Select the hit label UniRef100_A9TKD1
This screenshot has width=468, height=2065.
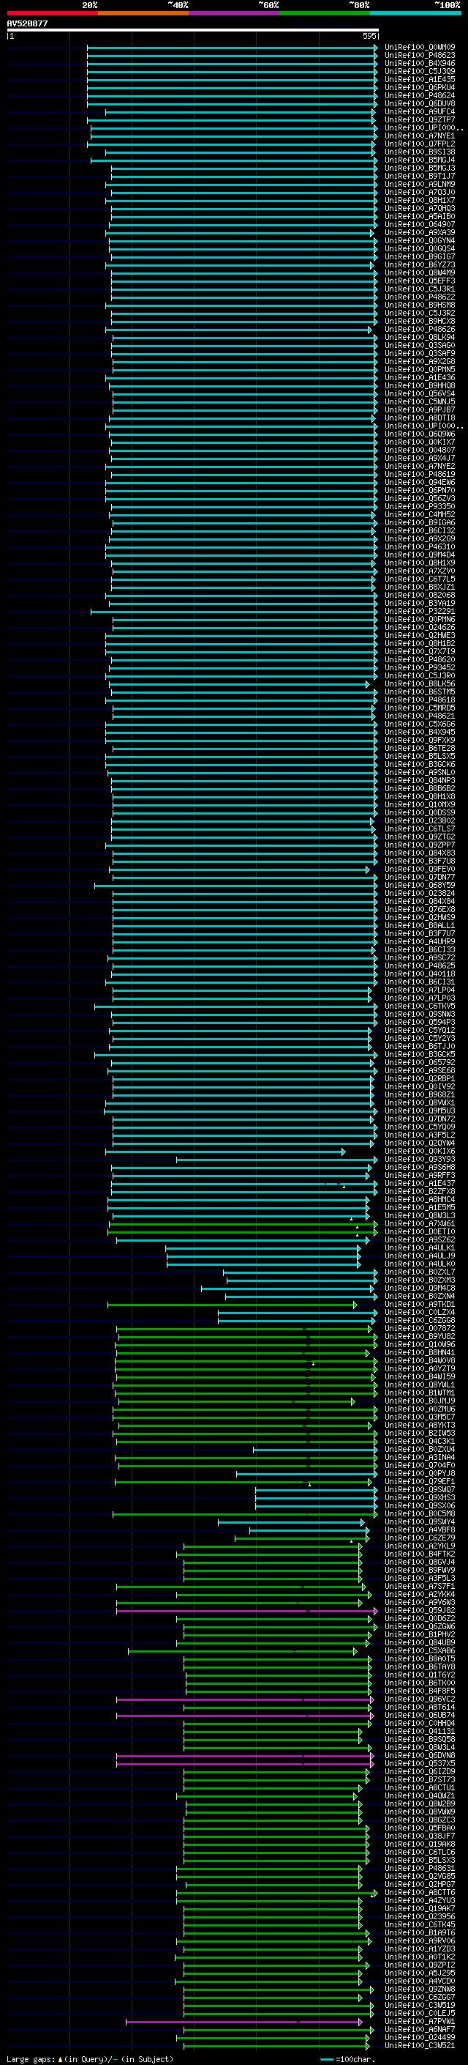click(x=420, y=1304)
